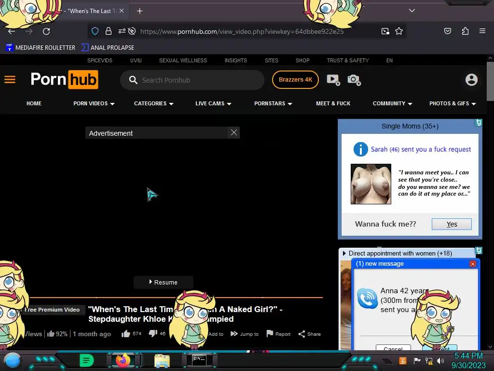The height and width of the screenshot is (371, 494).
Task: Focus the site search field
Action: click(x=192, y=80)
